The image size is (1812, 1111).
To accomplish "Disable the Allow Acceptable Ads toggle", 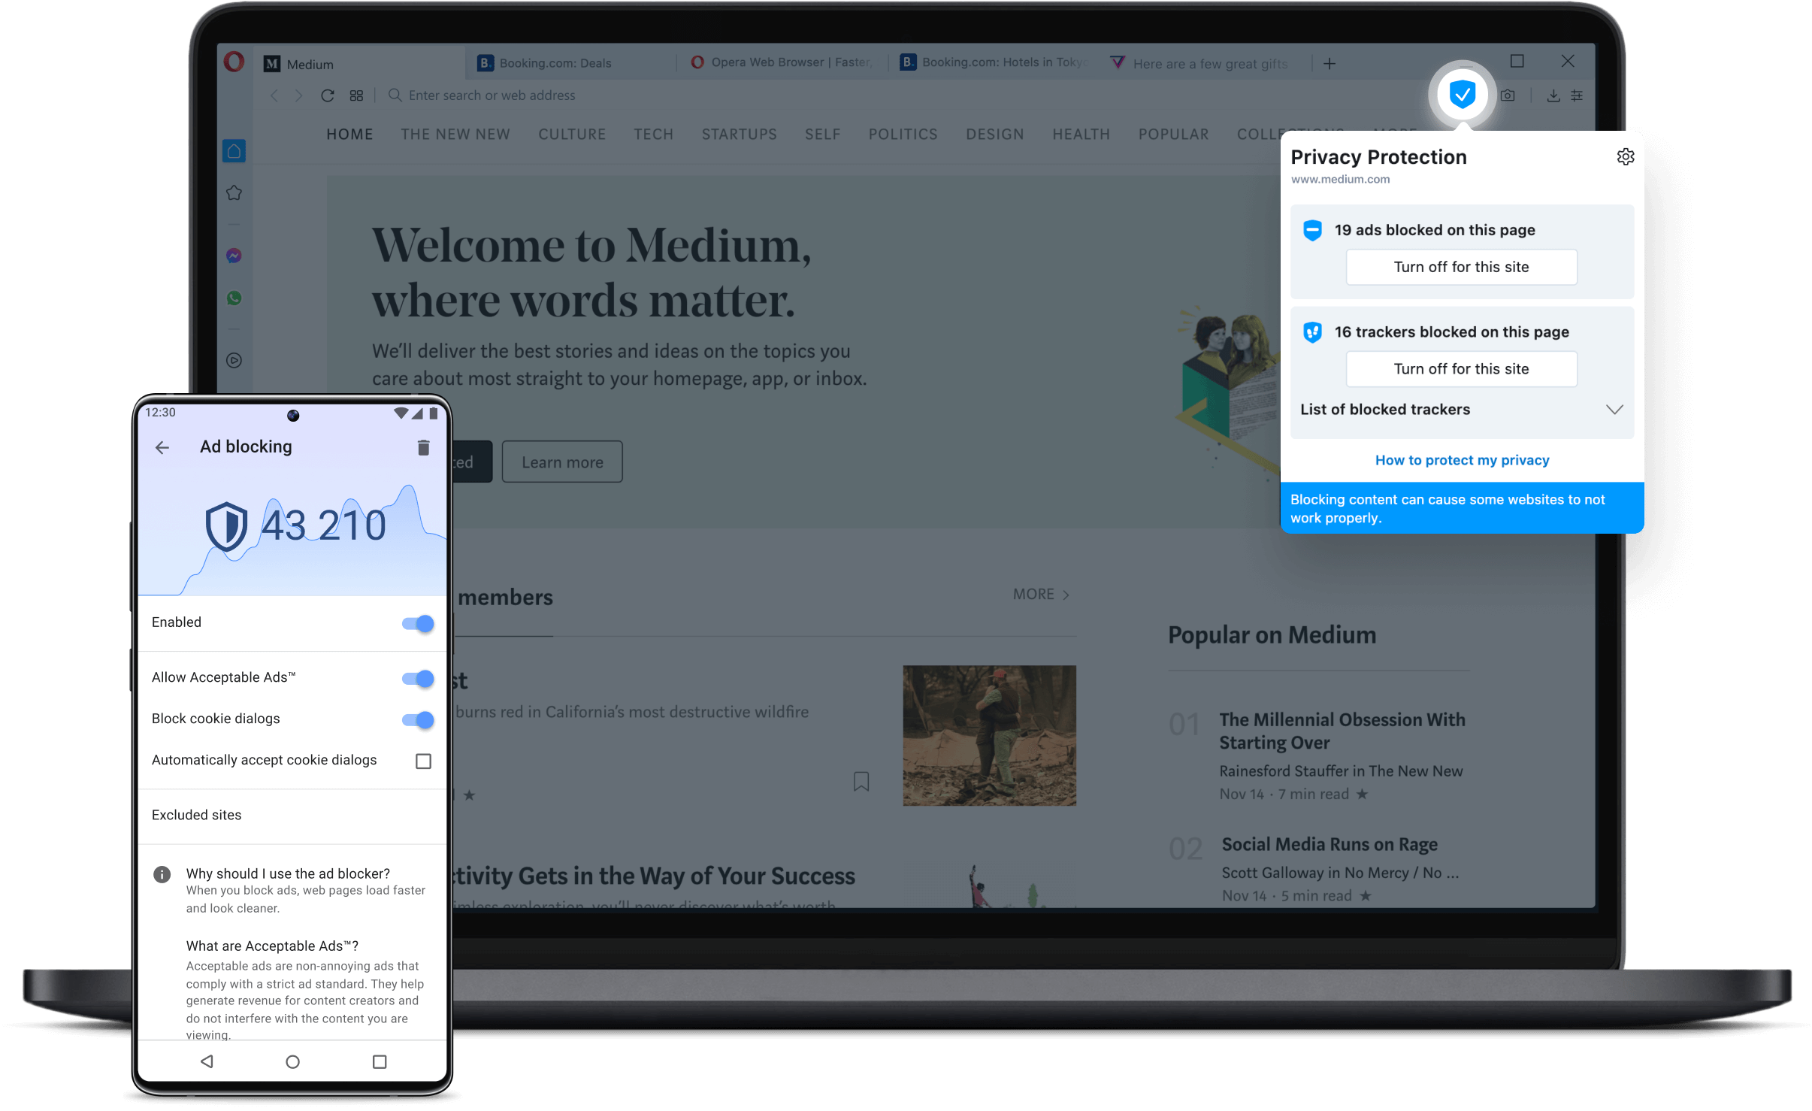I will [x=416, y=678].
